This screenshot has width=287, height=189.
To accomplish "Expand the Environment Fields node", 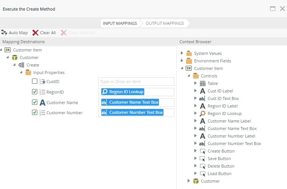I will click(182, 61).
